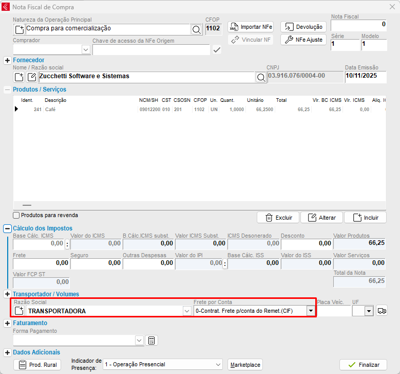The image size is (400, 374).
Task: Expand the Dados Adicionais section
Action: 8,353
